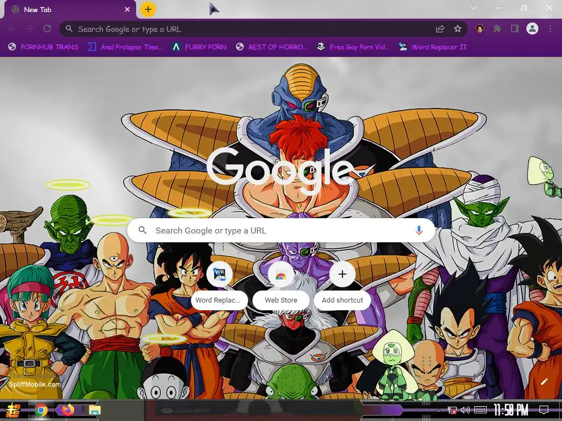The height and width of the screenshot is (421, 562).
Task: Click the network status tray icon
Action: pyautogui.click(x=452, y=410)
